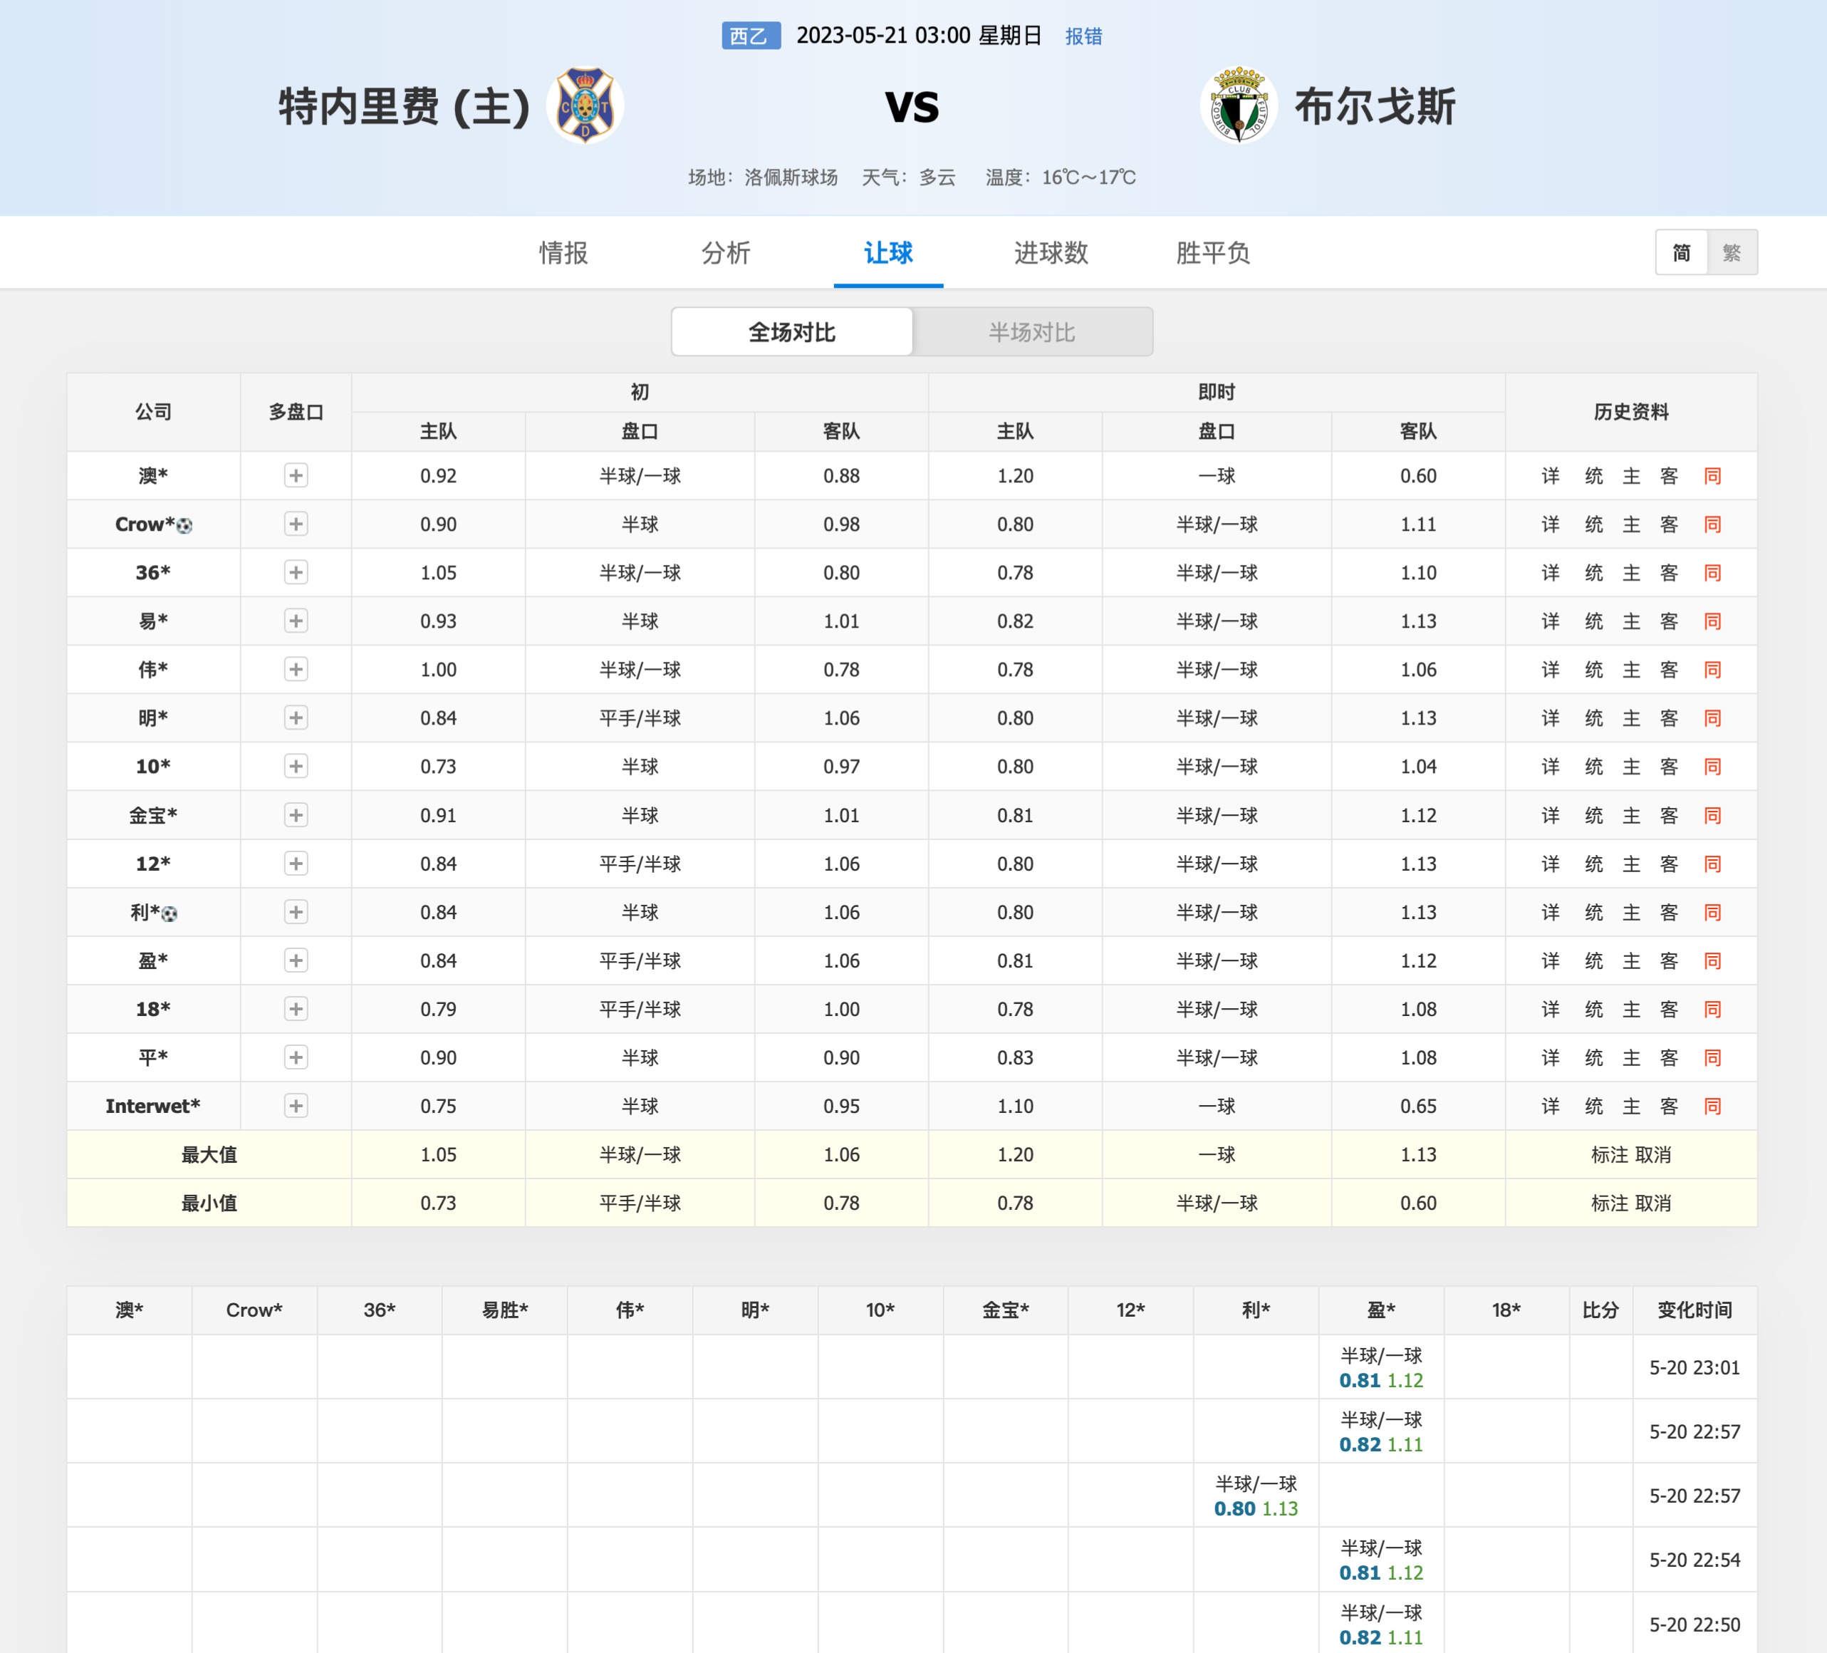Expand multi-handicap plus for 伟* row
1827x1653 pixels.
click(x=296, y=669)
